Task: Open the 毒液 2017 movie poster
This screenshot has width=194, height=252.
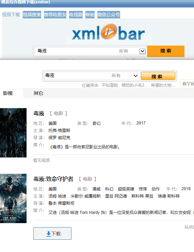Action: 13,133
